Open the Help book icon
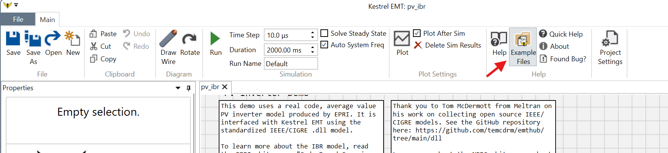Viewport: 668px width, 153px height. pos(499,38)
